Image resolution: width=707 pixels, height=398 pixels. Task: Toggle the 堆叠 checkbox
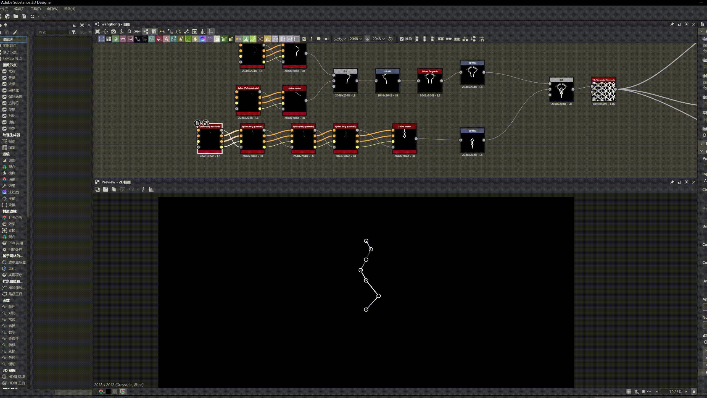tap(402, 39)
